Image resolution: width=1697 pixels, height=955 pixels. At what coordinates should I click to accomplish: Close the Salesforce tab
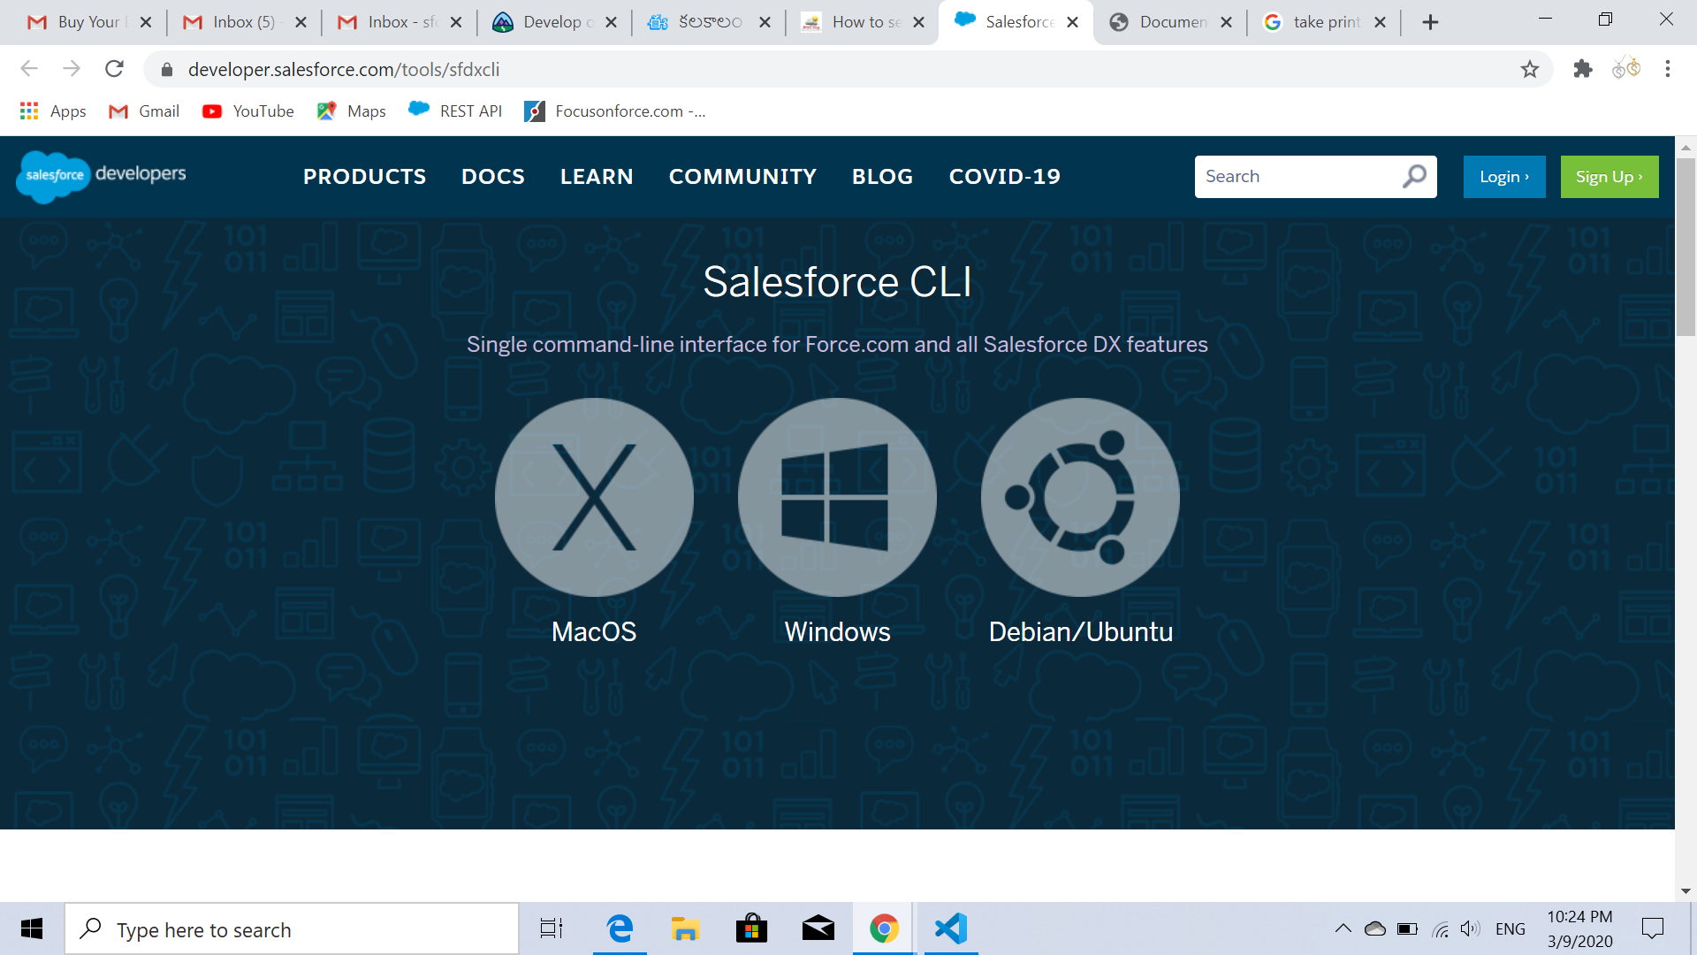(x=1073, y=22)
